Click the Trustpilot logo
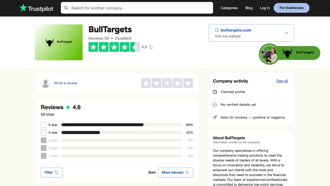Viewport: 330px width, 186px height. pyautogui.click(x=36, y=8)
